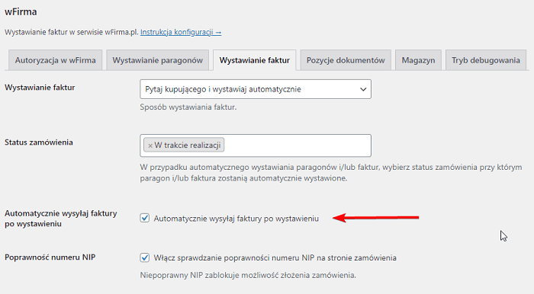The width and height of the screenshot is (534, 294).
Task: Go to Pozycje dokumentów tab
Action: pos(346,60)
